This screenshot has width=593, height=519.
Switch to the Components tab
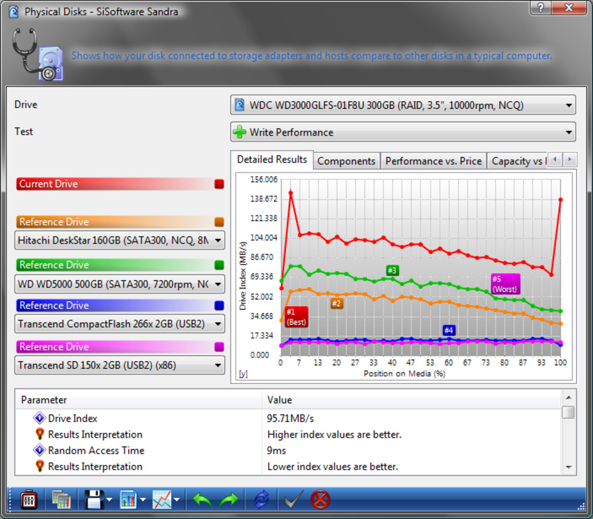coord(346,161)
